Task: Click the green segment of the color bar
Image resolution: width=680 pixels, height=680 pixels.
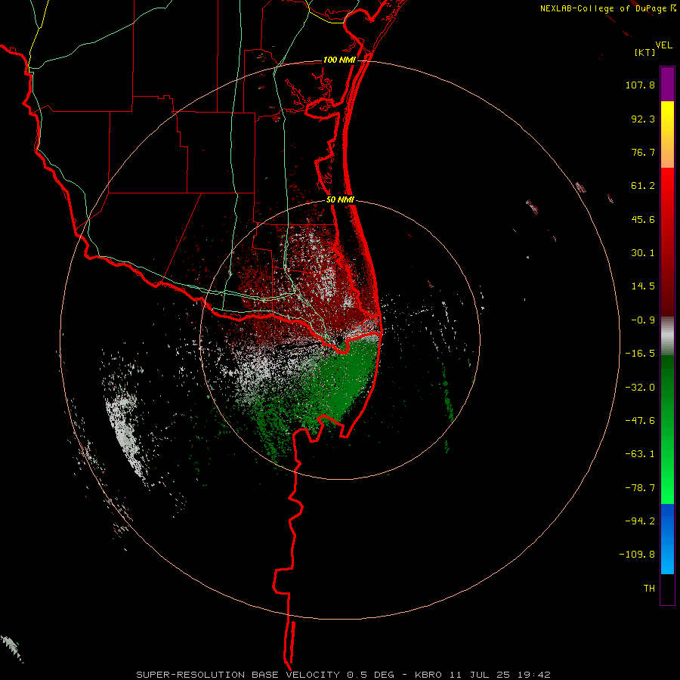Action: click(667, 429)
